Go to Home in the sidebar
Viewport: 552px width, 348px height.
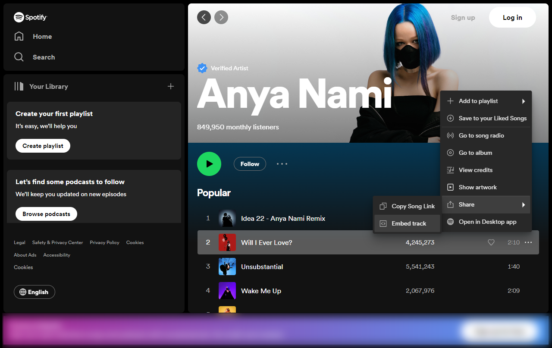point(42,37)
